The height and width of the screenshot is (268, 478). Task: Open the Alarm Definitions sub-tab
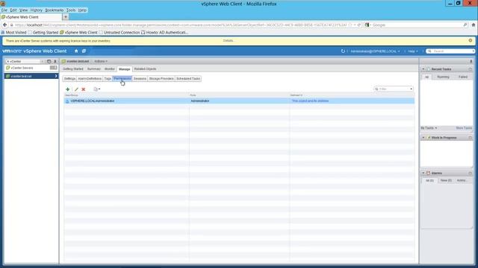point(90,79)
